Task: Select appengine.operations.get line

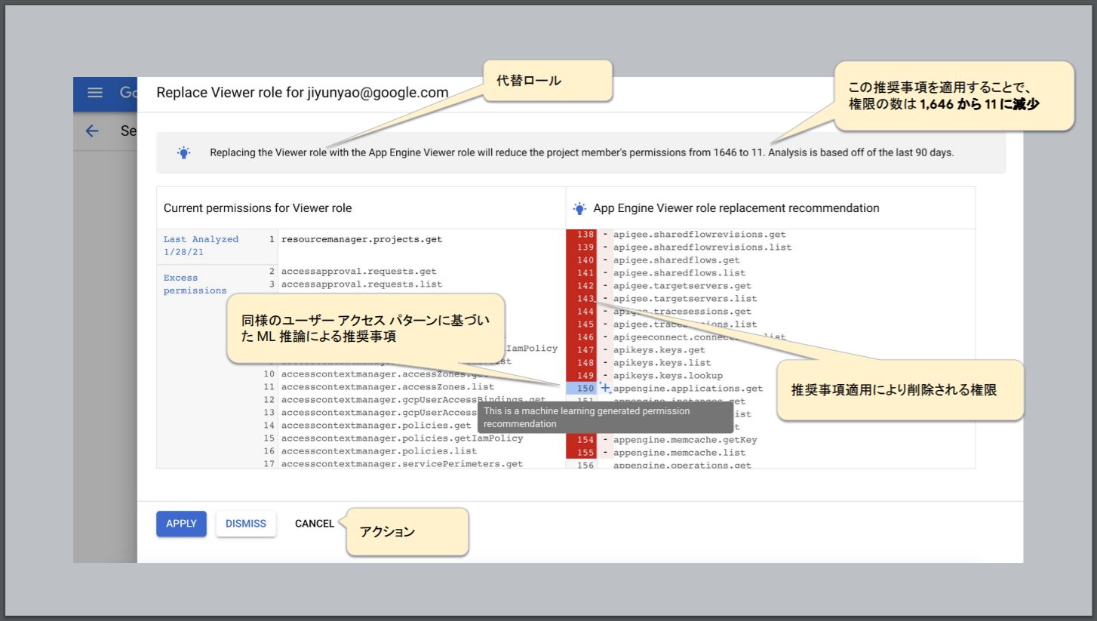Action: coord(682,466)
